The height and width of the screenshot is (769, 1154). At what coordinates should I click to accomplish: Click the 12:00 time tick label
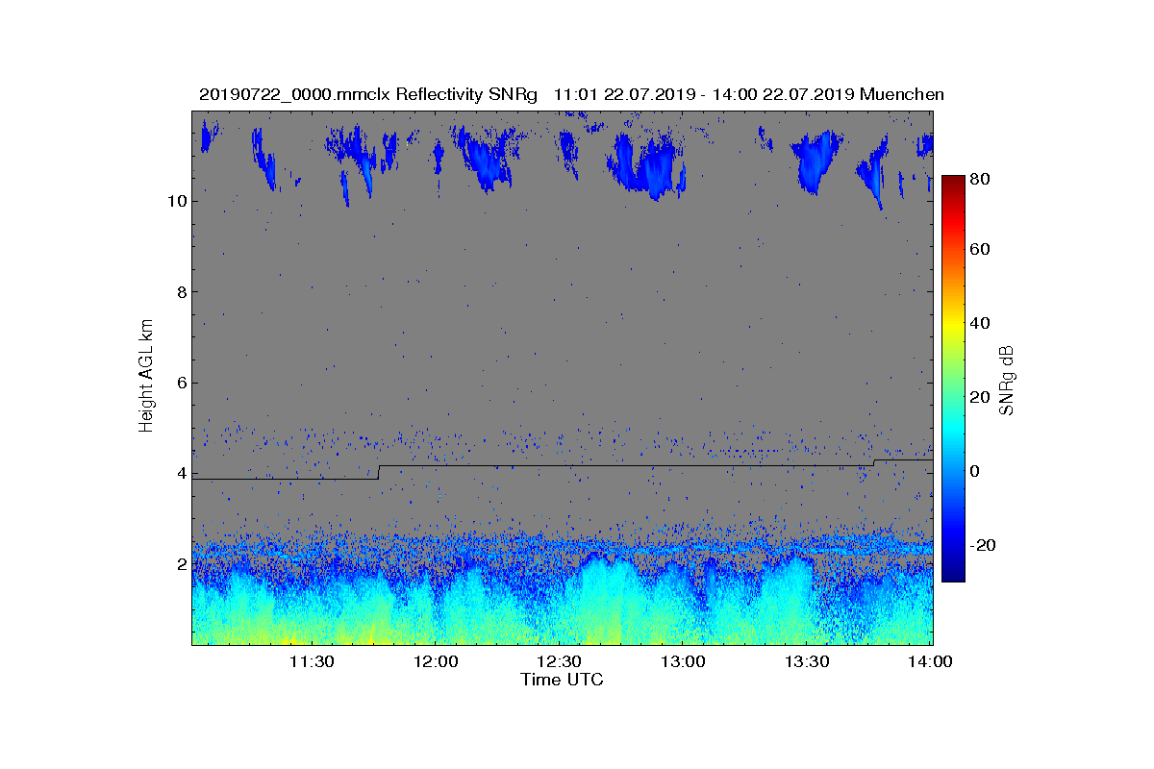click(x=436, y=661)
